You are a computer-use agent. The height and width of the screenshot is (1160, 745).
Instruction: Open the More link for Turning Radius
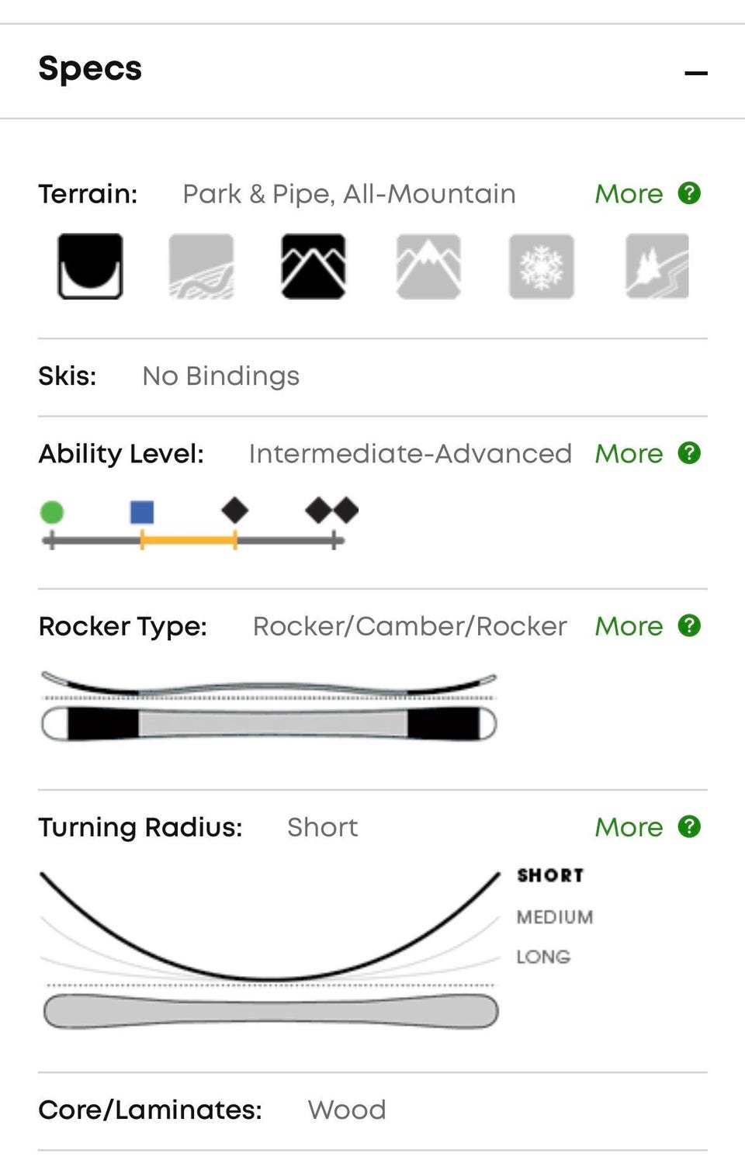[629, 828]
